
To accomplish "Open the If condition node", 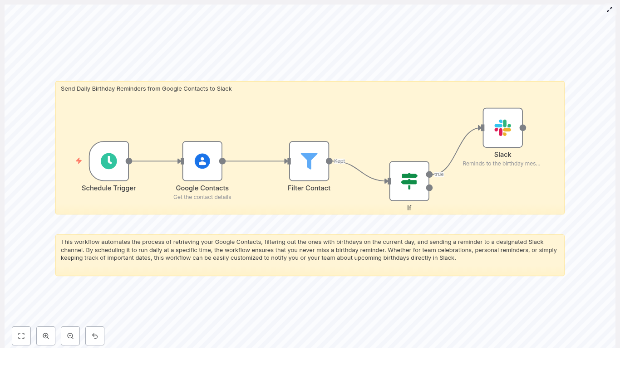I will (409, 181).
